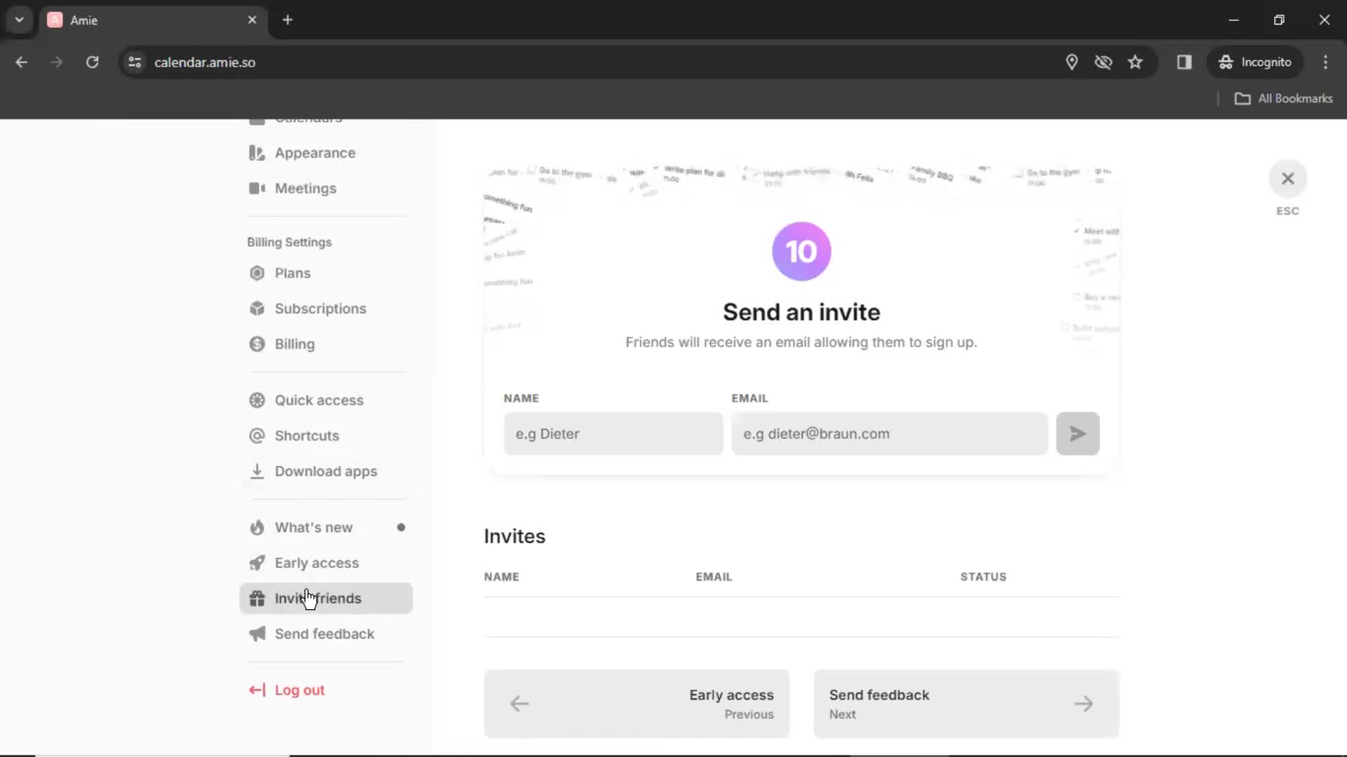Click the What's new icon
This screenshot has height=757, width=1347.
256,527
